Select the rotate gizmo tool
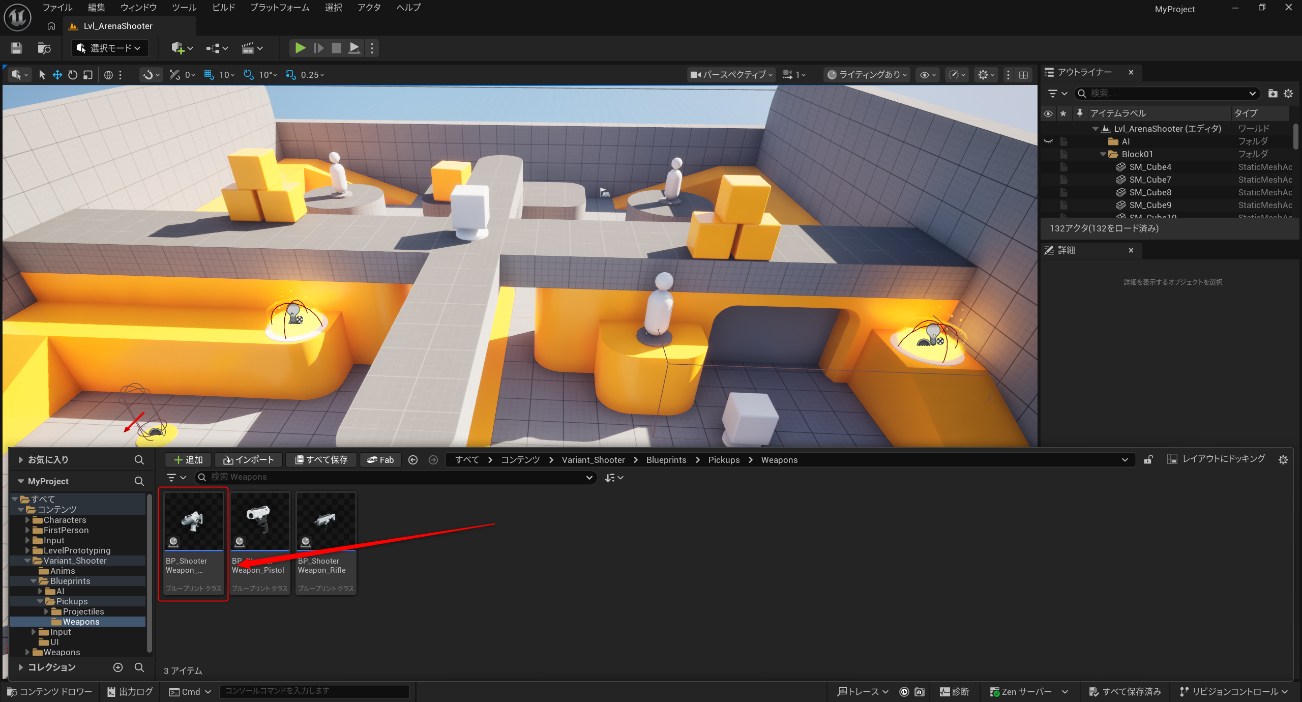The image size is (1302, 702). pos(73,75)
